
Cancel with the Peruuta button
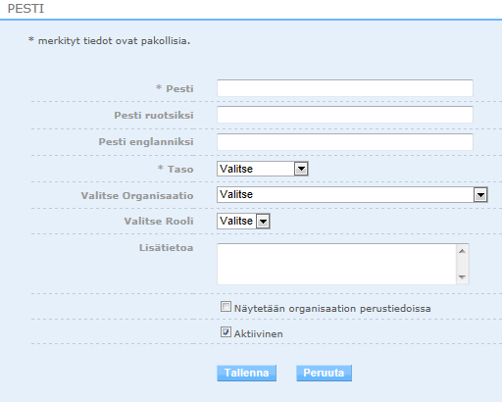point(324,373)
